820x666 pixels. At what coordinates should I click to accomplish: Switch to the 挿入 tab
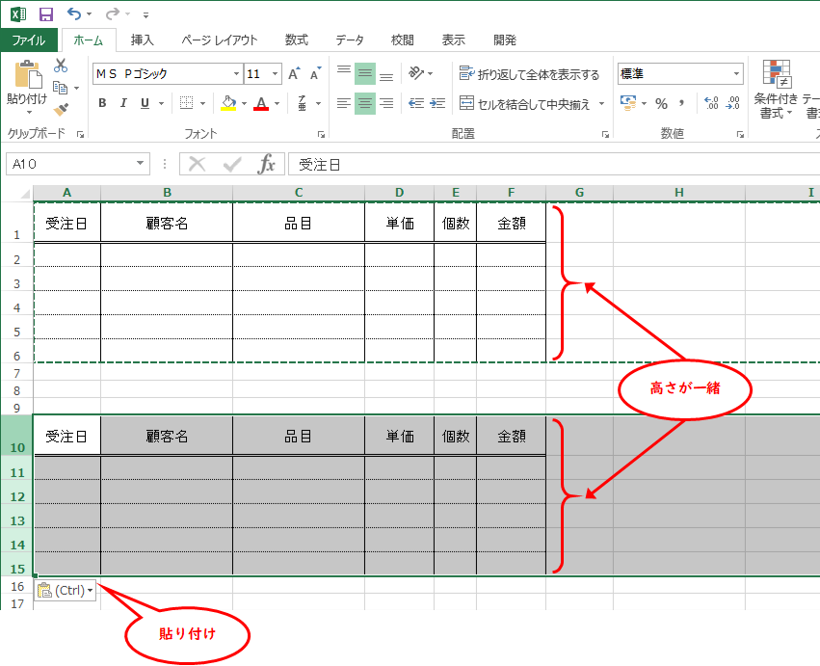click(x=143, y=40)
